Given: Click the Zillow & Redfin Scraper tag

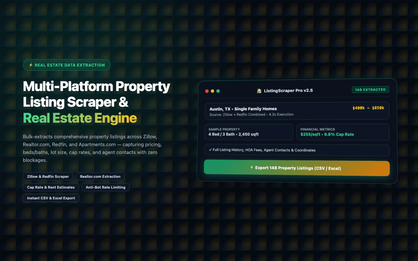Looking at the screenshot, I should 48,176.
